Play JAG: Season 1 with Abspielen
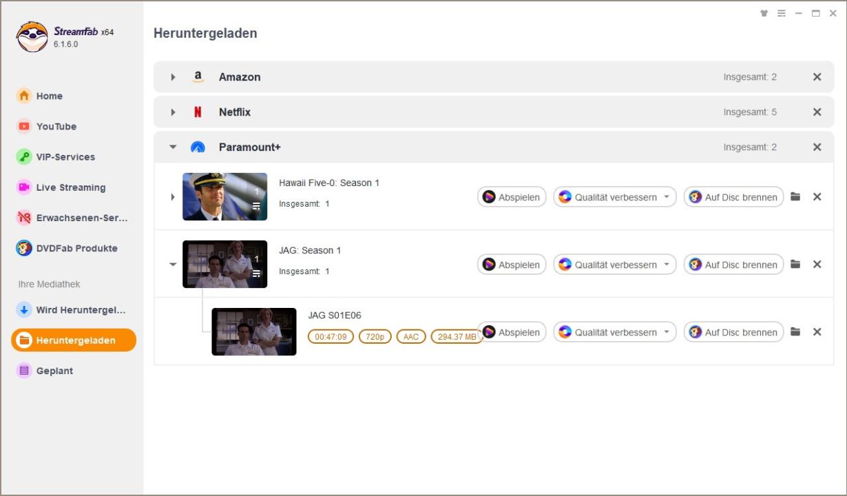Screen dimensions: 847x496 [512, 265]
